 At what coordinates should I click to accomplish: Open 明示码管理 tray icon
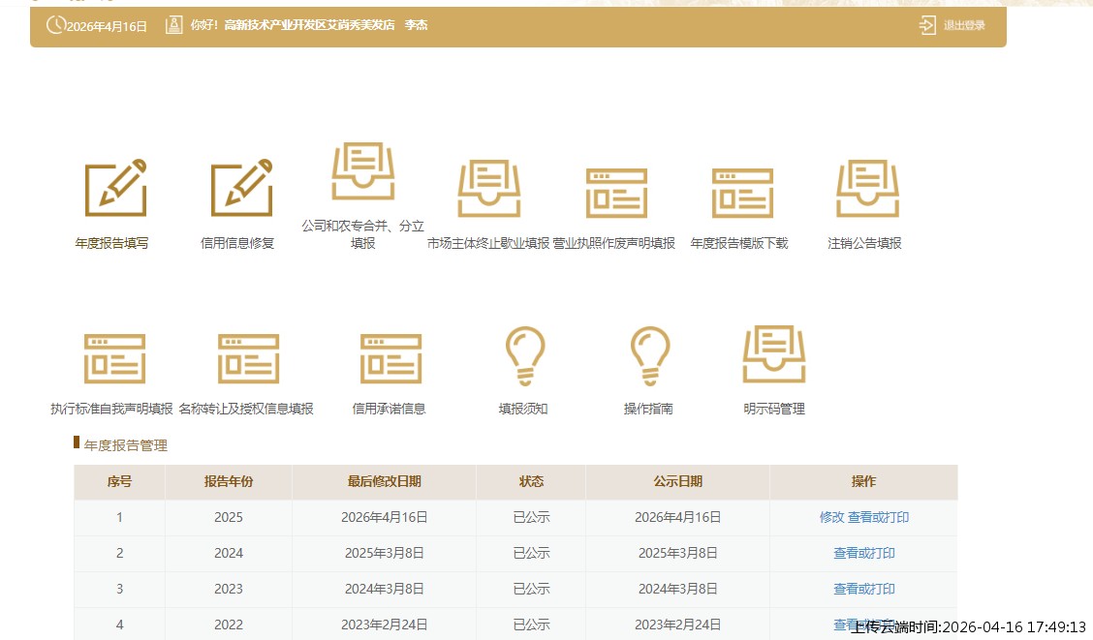click(x=774, y=355)
